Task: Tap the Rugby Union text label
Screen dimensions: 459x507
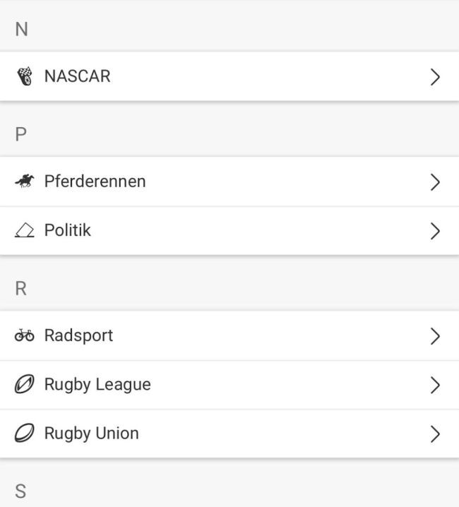Action: point(91,434)
